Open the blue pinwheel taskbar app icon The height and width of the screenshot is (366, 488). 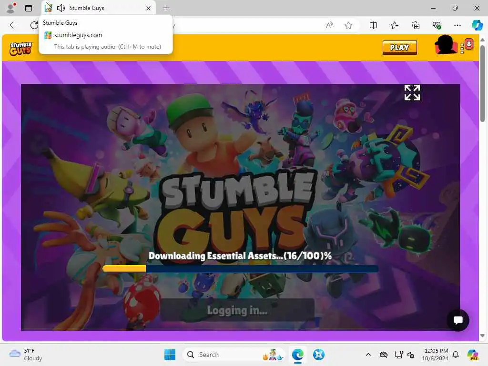point(319,355)
